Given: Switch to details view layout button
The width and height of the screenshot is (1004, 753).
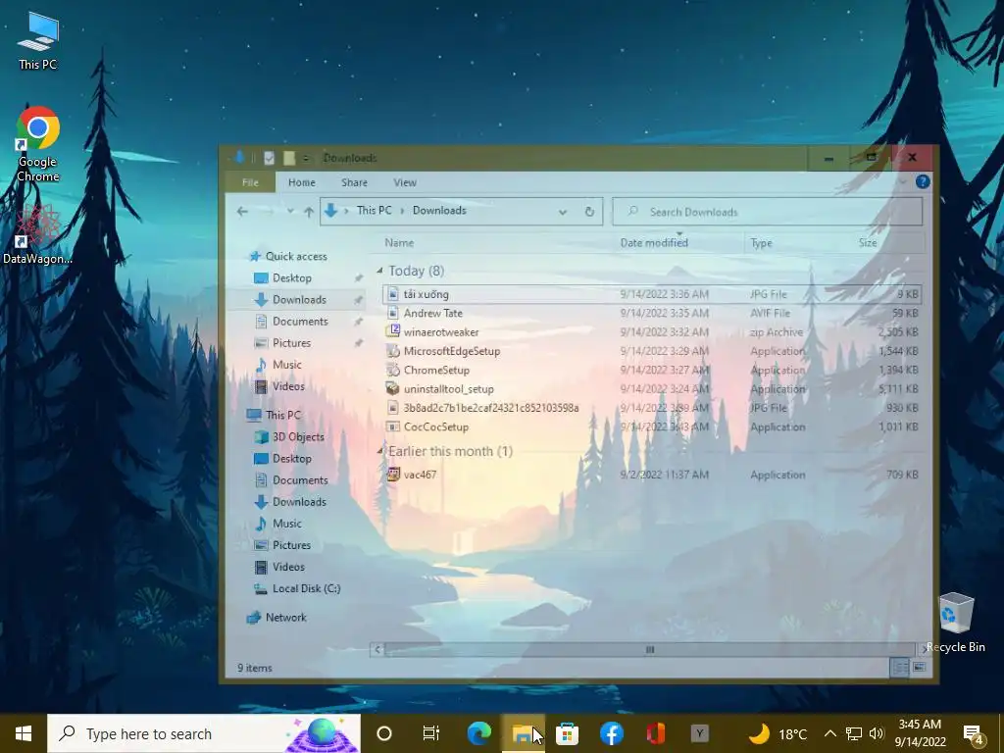Looking at the screenshot, I should point(900,667).
